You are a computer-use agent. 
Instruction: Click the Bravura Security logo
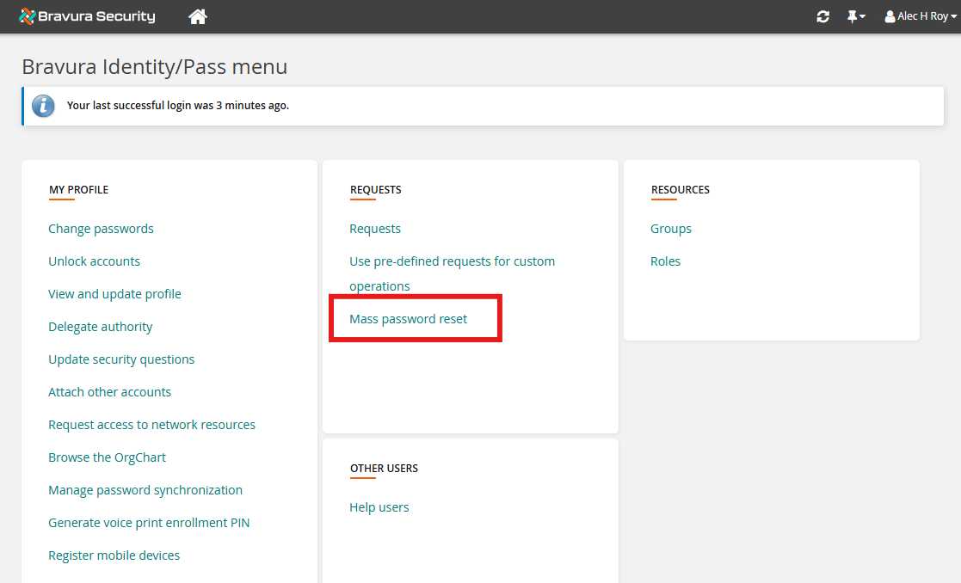(x=86, y=15)
